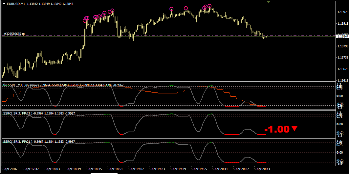
Task: Click the 1.13675 price axis label
Action: coord(342,69)
